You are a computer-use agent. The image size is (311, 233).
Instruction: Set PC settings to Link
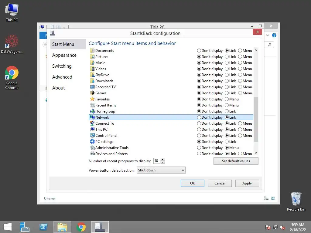click(x=227, y=141)
